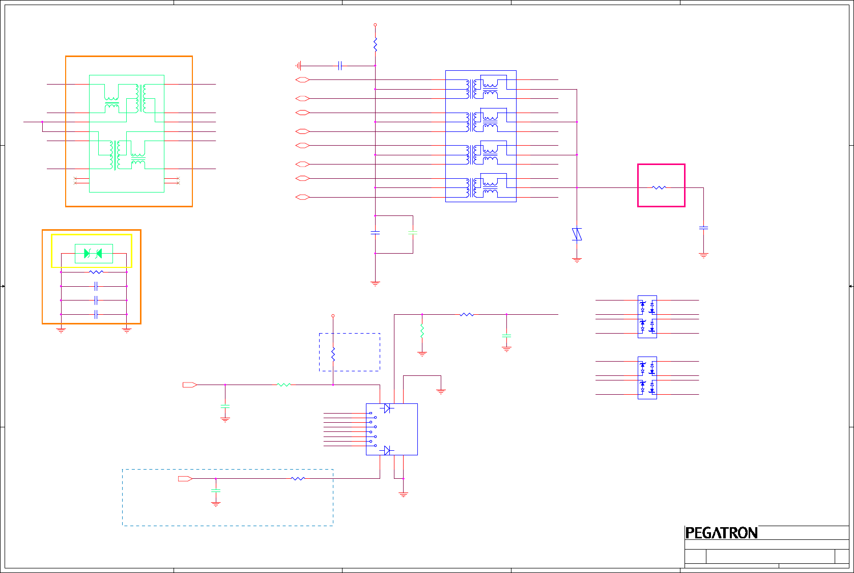The width and height of the screenshot is (854, 573).
Task: Click the red input port inside light-blue dashed box
Action: (x=185, y=478)
